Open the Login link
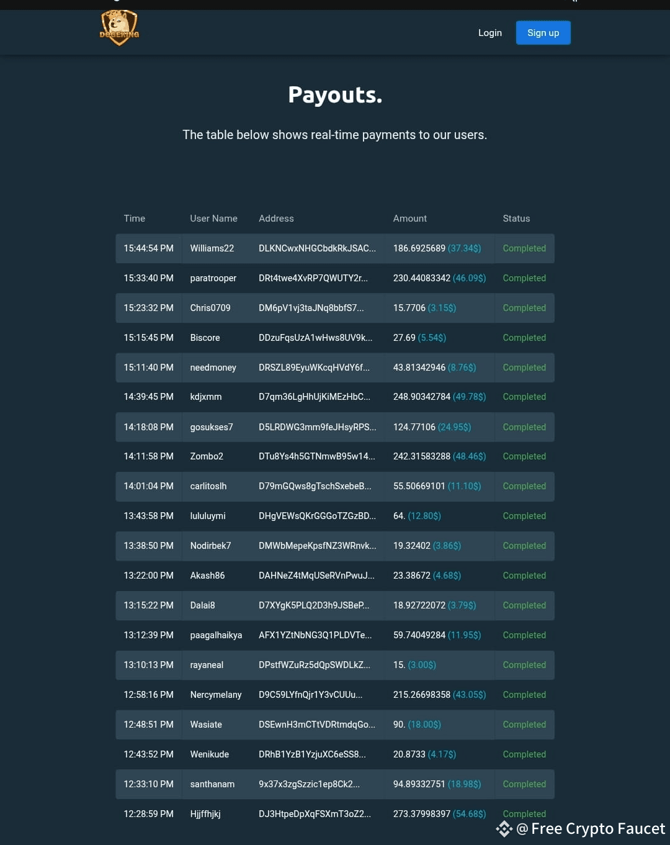Screen dimensions: 670x845 (x=489, y=33)
